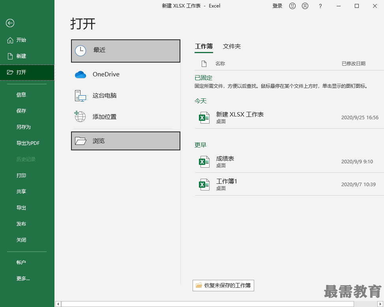Select 发布 in the sidebar
384x307 pixels.
tap(21, 224)
